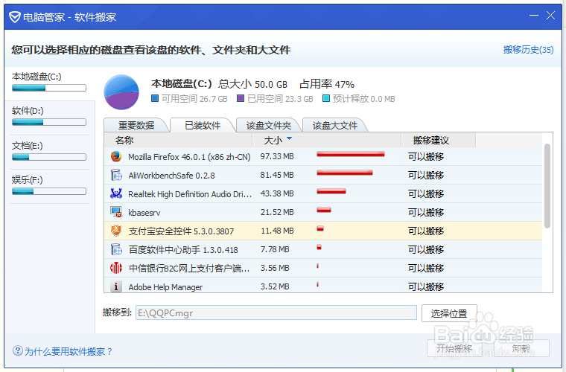
Task: Click the AliWorkbenchSafe installer icon
Action: click(116, 175)
